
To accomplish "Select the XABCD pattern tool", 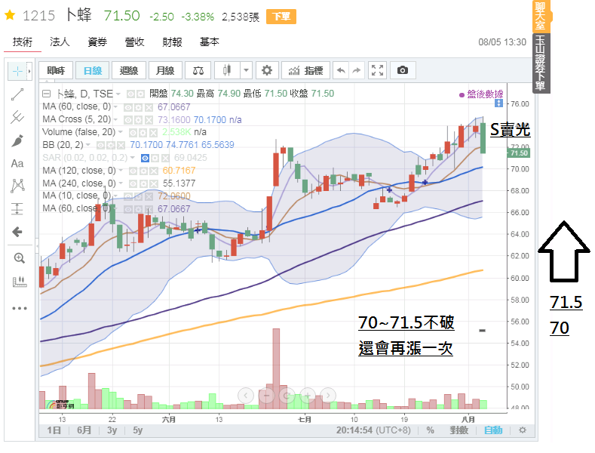I will pos(17,186).
